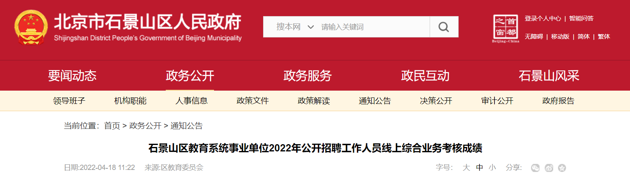Share via WeChat icon

pos(535,168)
